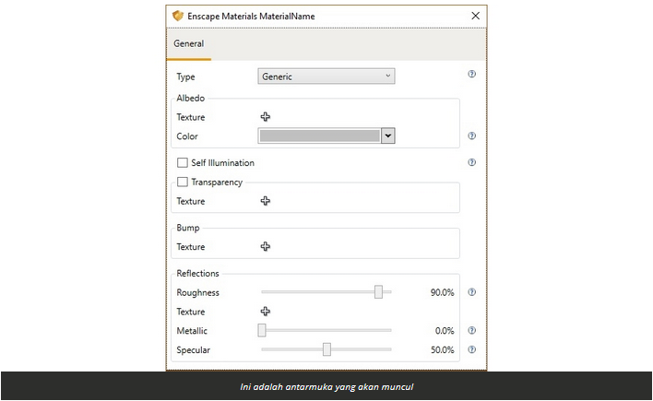Expand the Albedo color dropdown arrow
Image resolution: width=653 pixels, height=401 pixels.
click(388, 136)
